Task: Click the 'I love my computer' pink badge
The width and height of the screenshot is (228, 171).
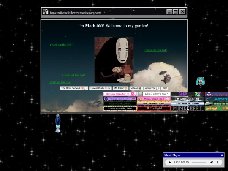Action: point(120,94)
